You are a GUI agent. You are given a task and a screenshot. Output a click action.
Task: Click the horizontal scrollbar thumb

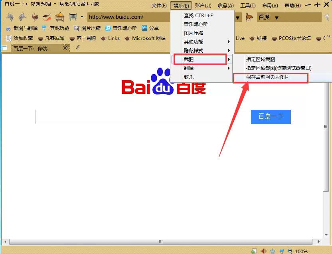[x=161, y=242]
